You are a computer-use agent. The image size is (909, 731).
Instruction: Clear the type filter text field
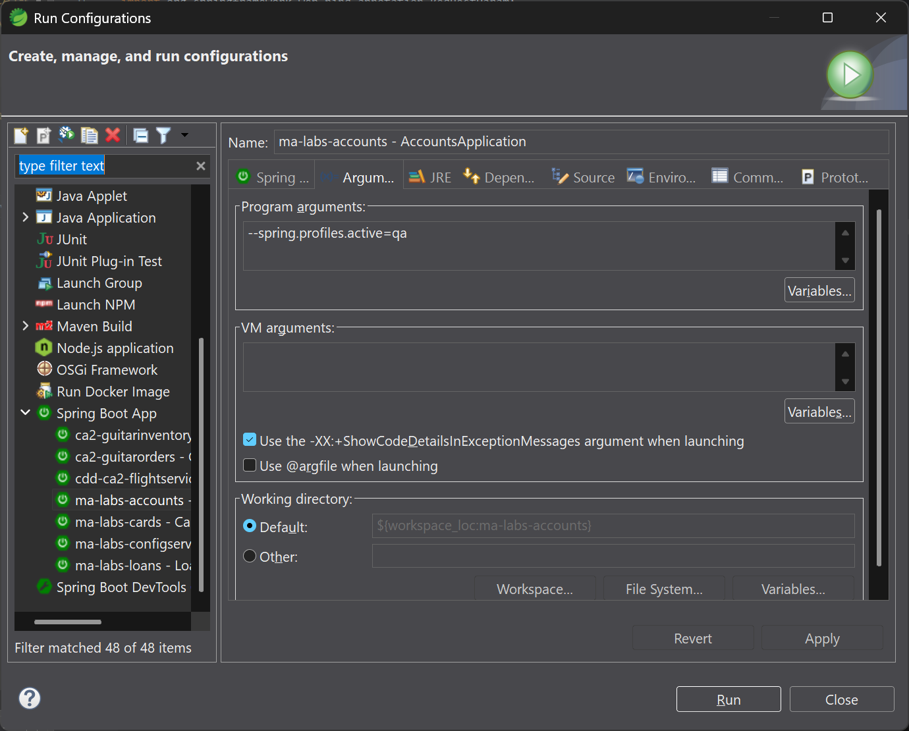pyautogui.click(x=201, y=166)
